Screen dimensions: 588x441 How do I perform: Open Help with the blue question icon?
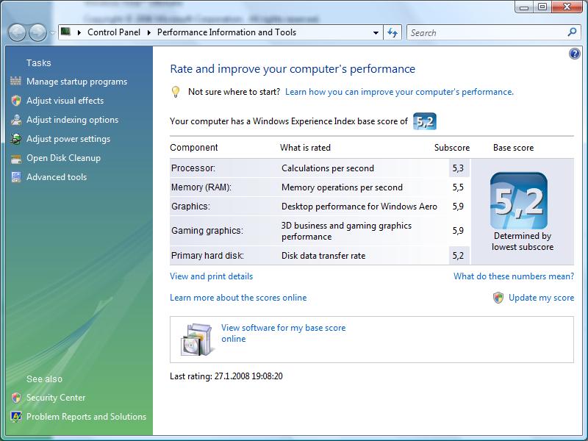pyautogui.click(x=574, y=54)
